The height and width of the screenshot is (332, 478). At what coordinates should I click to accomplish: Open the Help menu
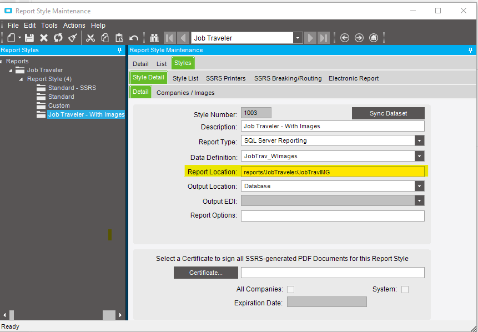(98, 26)
